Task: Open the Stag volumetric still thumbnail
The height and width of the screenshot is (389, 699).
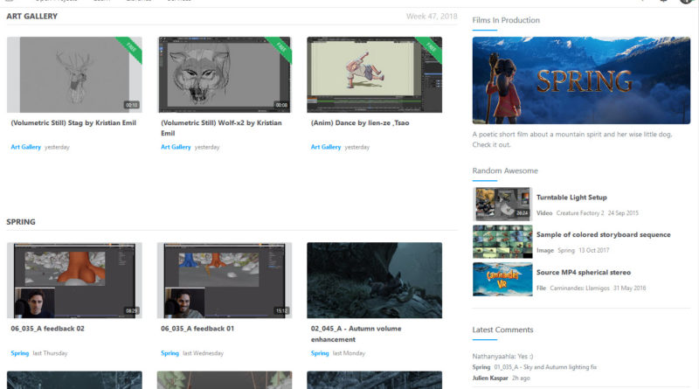Action: click(x=74, y=74)
